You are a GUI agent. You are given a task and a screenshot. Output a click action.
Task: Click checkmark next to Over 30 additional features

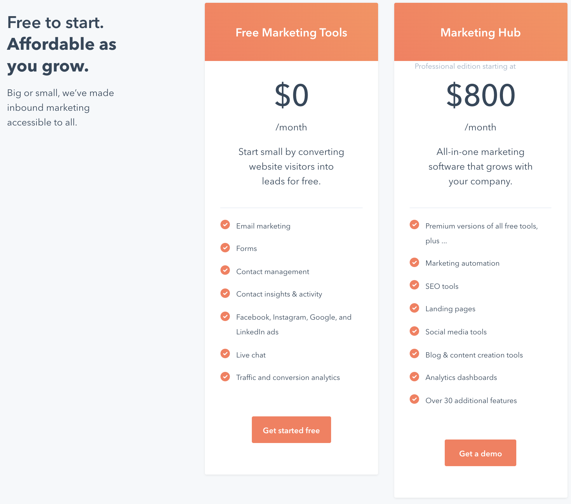click(415, 399)
